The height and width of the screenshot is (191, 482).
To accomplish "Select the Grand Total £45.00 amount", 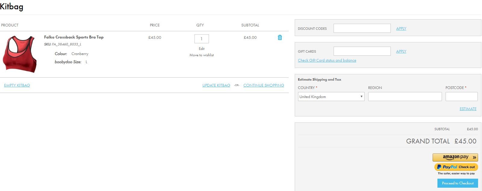I will [465, 141].
